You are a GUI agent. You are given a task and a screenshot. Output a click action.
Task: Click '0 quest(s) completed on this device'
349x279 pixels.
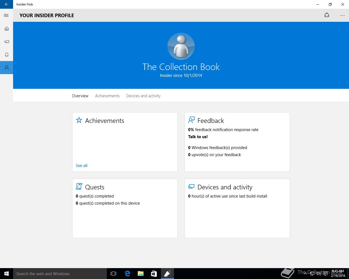pyautogui.click(x=108, y=203)
